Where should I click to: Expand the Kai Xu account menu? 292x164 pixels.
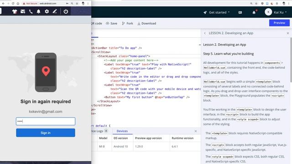tap(280, 12)
